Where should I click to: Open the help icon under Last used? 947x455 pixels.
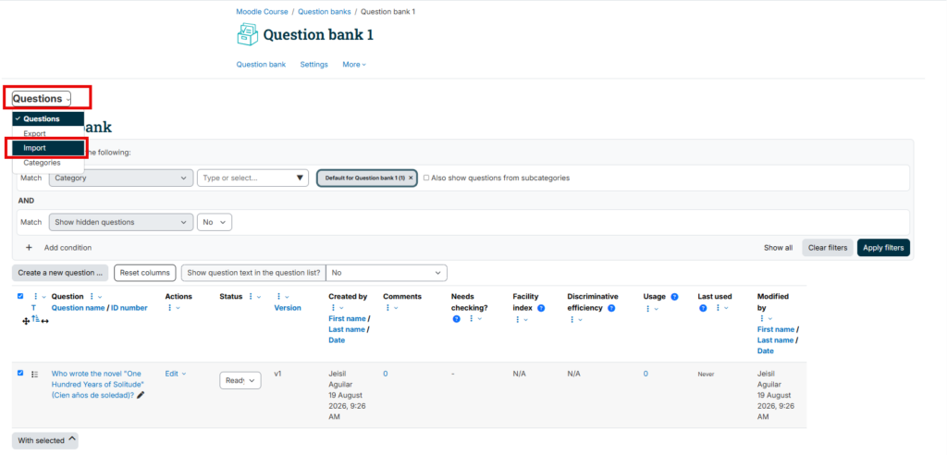[x=704, y=308]
